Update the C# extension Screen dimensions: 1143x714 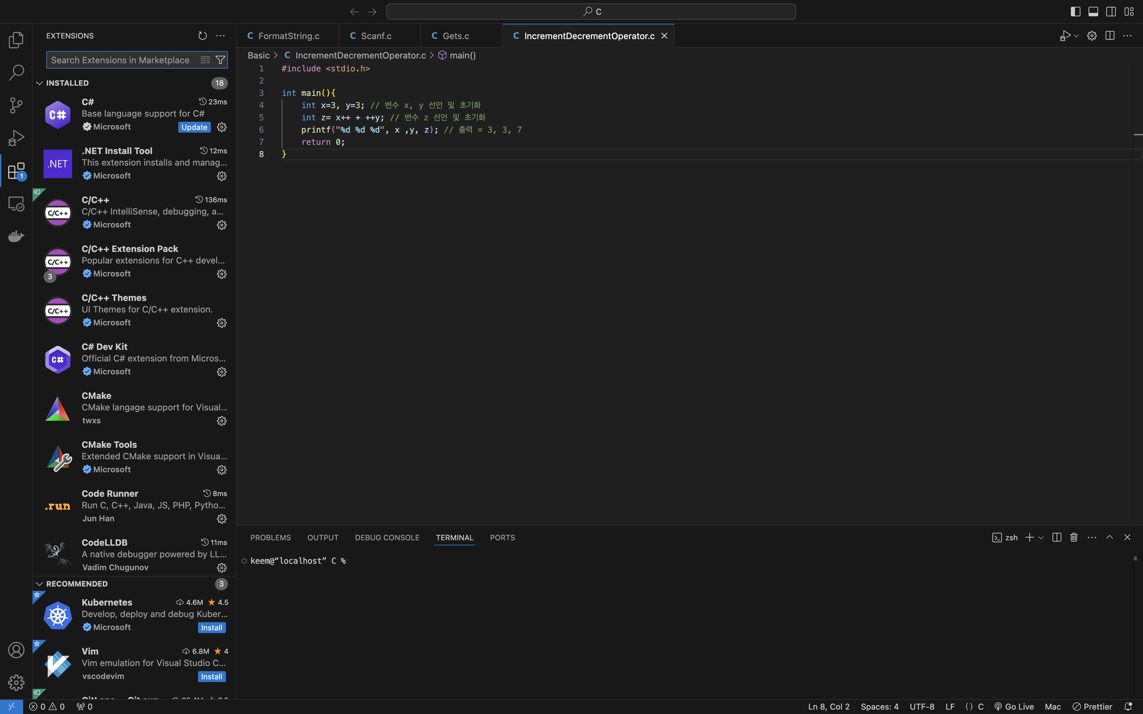(x=194, y=127)
